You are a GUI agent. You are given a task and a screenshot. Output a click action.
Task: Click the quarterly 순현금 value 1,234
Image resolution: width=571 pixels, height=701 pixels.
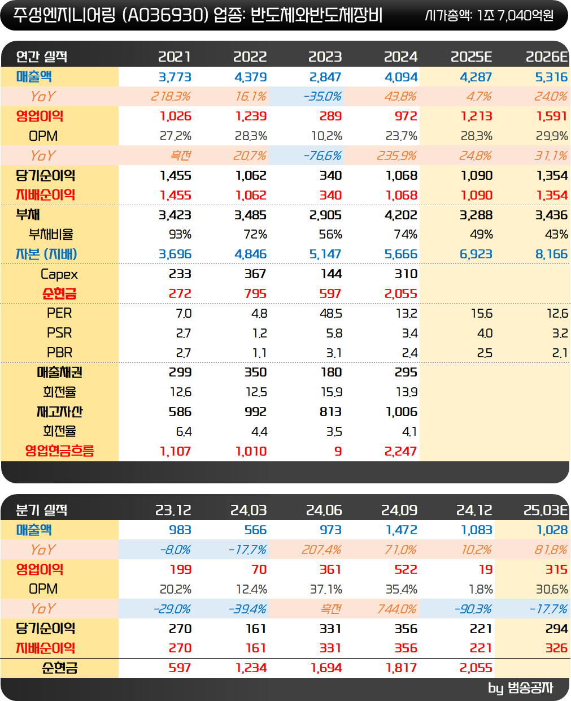(251, 668)
